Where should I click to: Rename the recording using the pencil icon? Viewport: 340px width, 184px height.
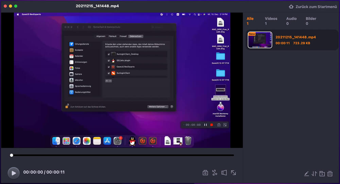pyautogui.click(x=306, y=174)
